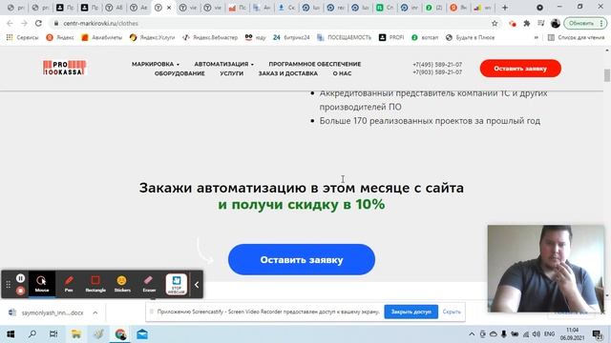Open a new browser tab
This screenshot has width=611, height=343.
click(505, 8)
